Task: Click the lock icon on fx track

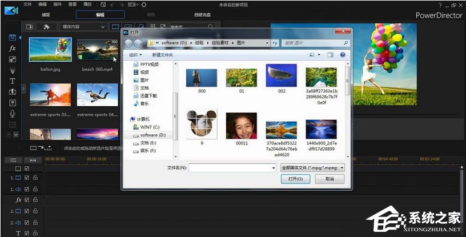Action: pos(35,200)
